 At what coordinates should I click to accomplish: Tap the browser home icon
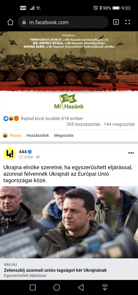click(x=10, y=22)
